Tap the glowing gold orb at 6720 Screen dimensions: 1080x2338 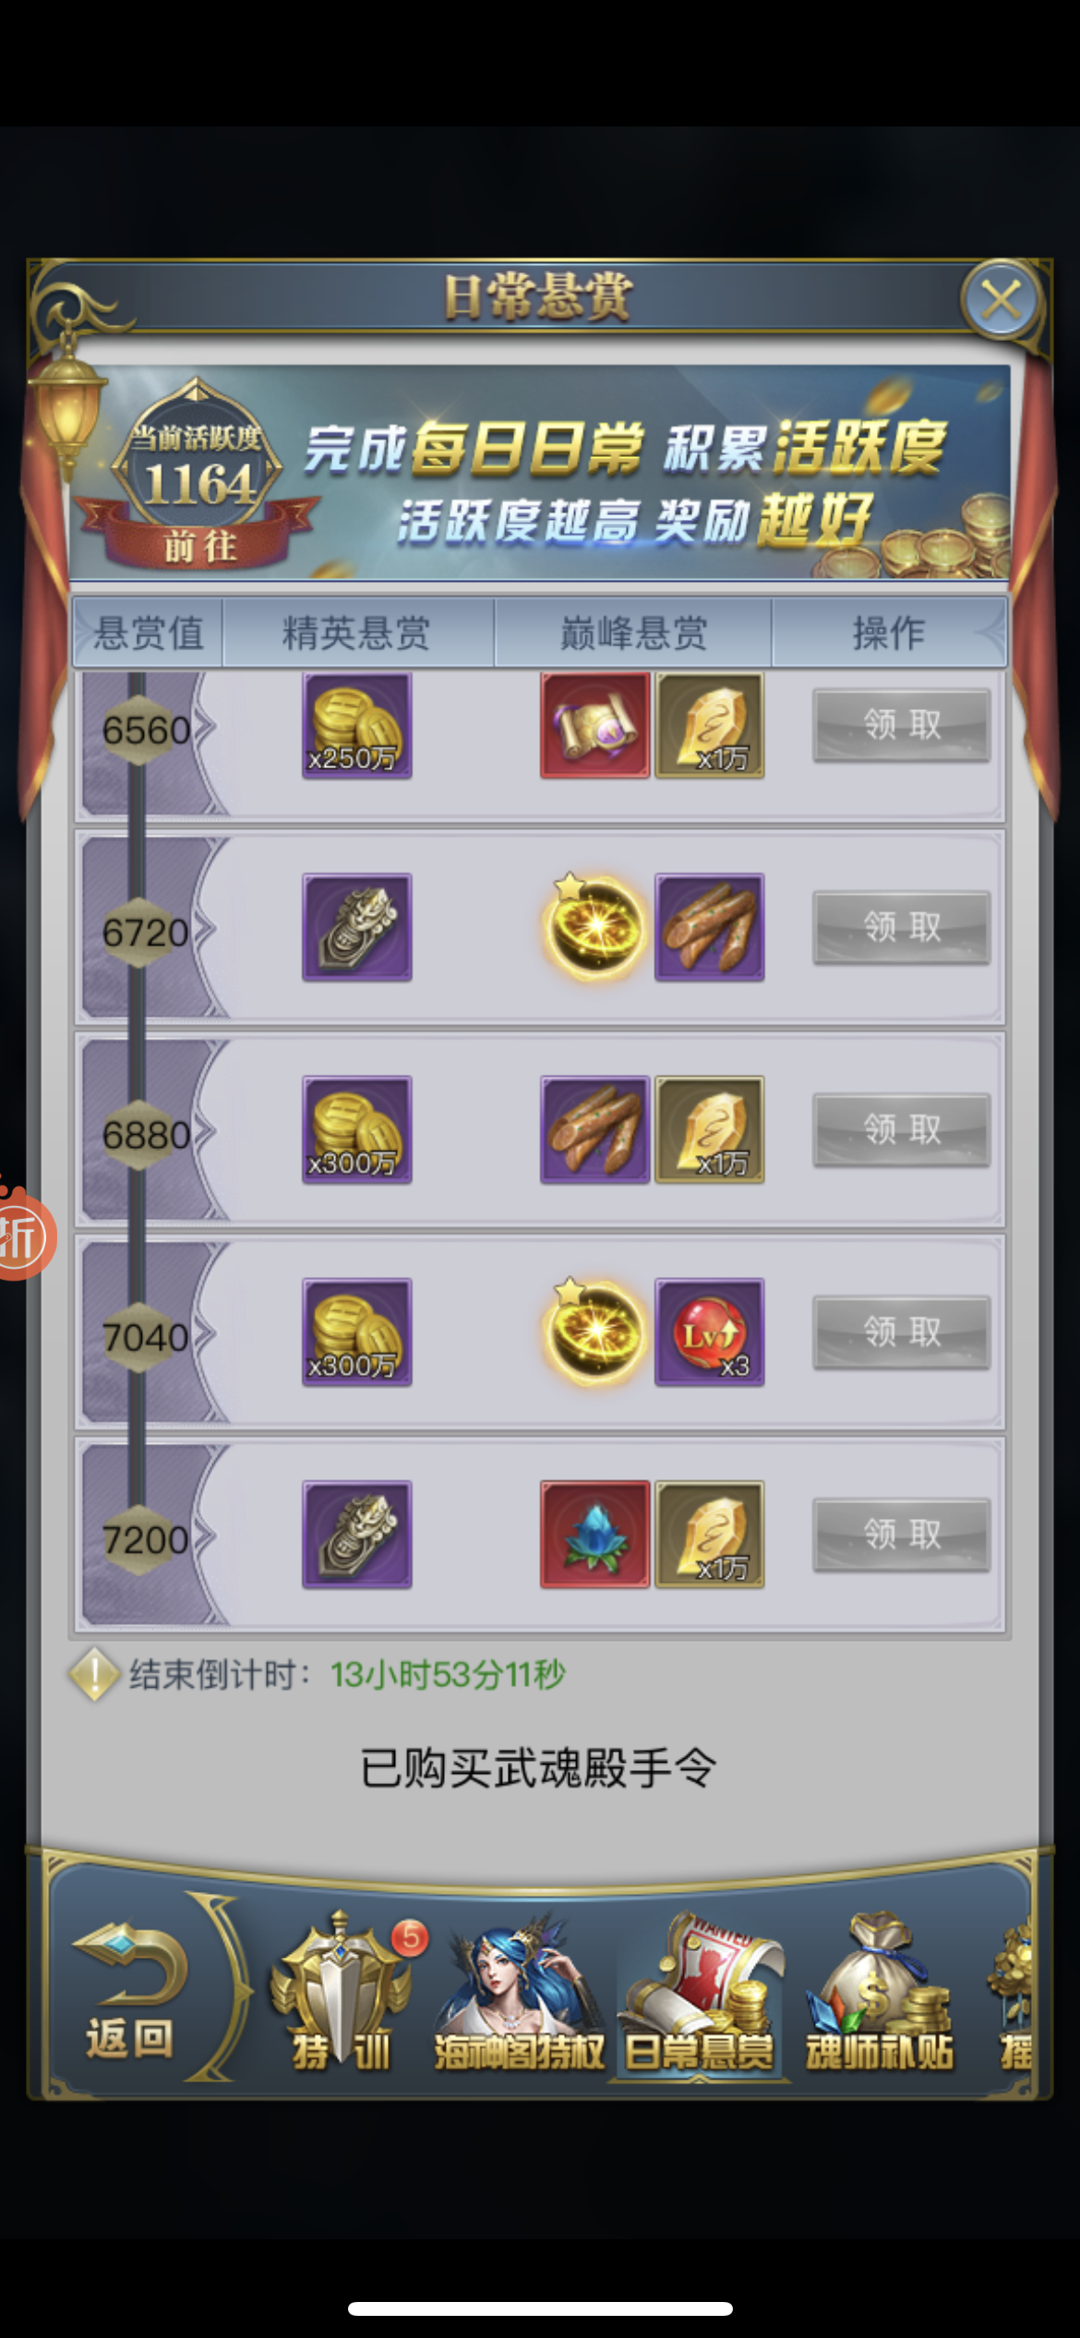594,927
